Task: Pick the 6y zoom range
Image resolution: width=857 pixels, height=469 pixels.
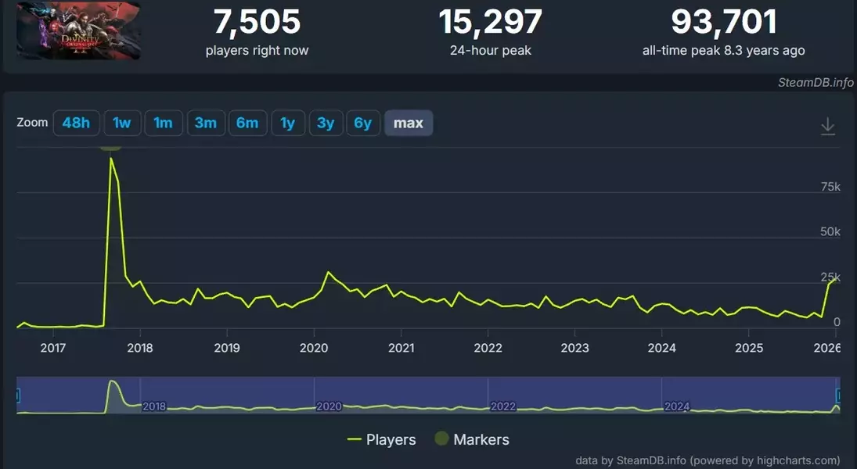Action: coord(362,123)
